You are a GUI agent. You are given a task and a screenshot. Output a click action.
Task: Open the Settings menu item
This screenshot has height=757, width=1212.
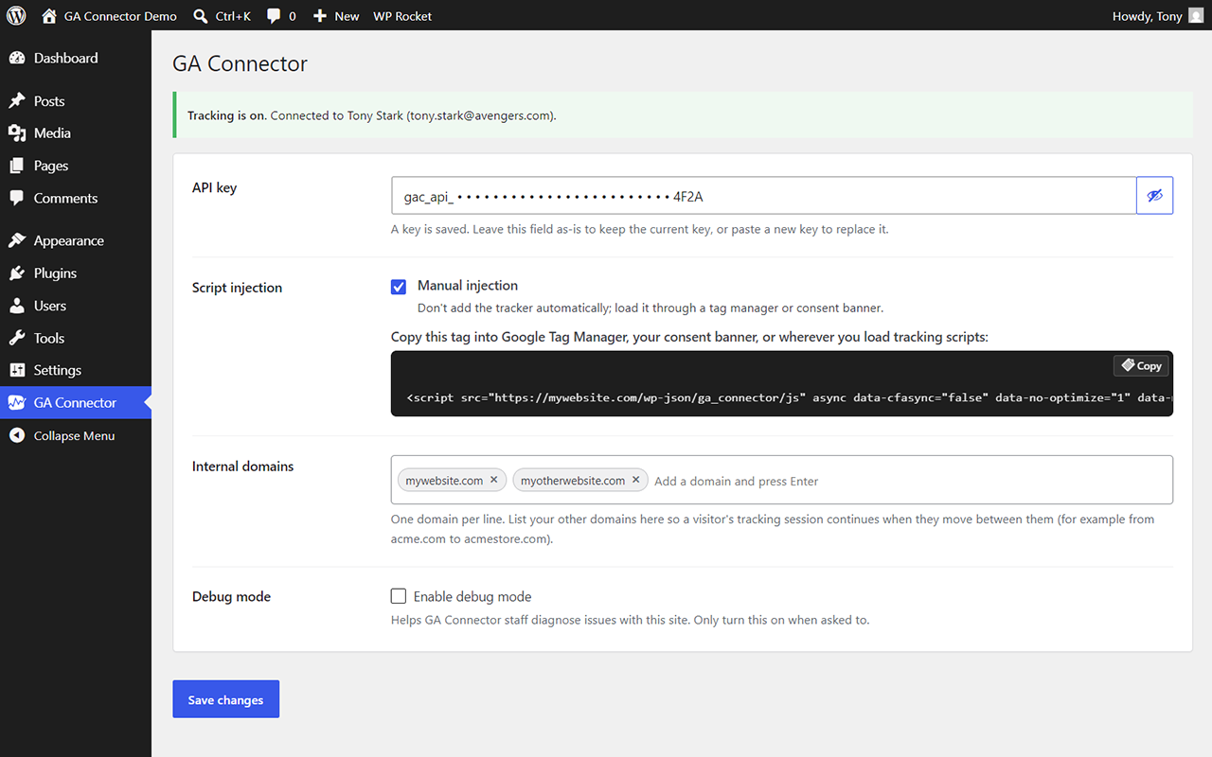point(76,370)
